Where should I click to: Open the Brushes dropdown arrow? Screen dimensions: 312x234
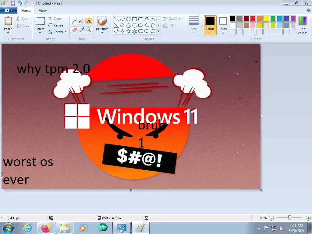point(102,33)
